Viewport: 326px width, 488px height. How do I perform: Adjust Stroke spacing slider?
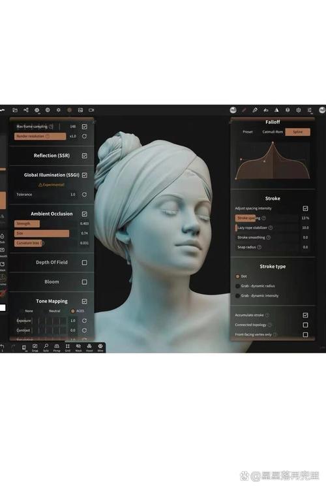click(x=267, y=218)
